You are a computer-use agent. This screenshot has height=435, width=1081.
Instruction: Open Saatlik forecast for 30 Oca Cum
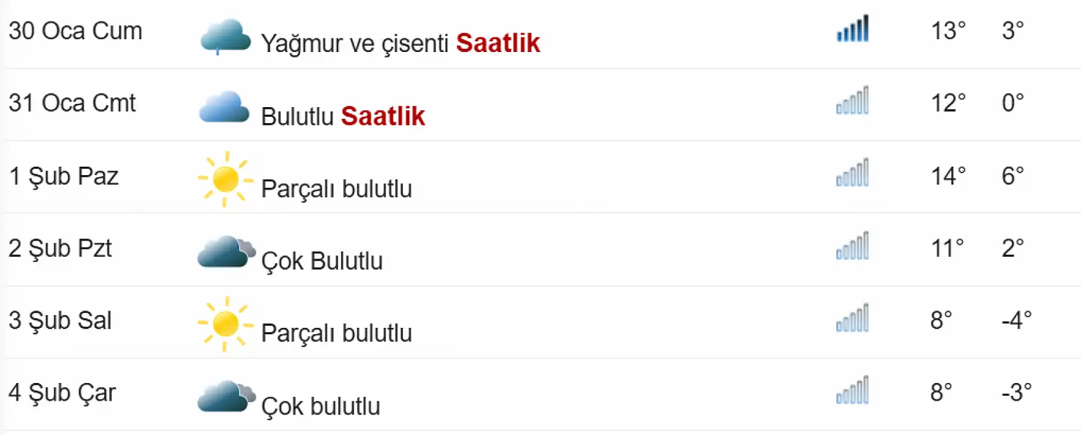(x=497, y=44)
